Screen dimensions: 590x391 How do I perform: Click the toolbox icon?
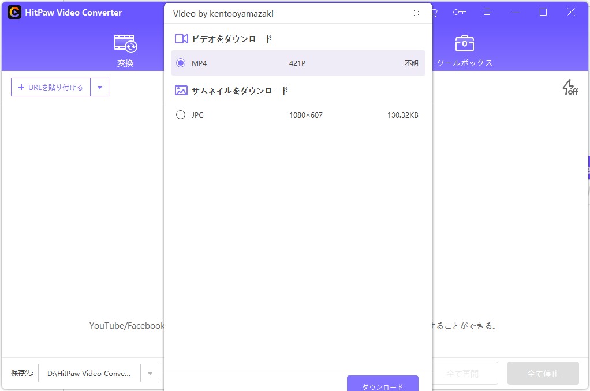click(x=464, y=44)
